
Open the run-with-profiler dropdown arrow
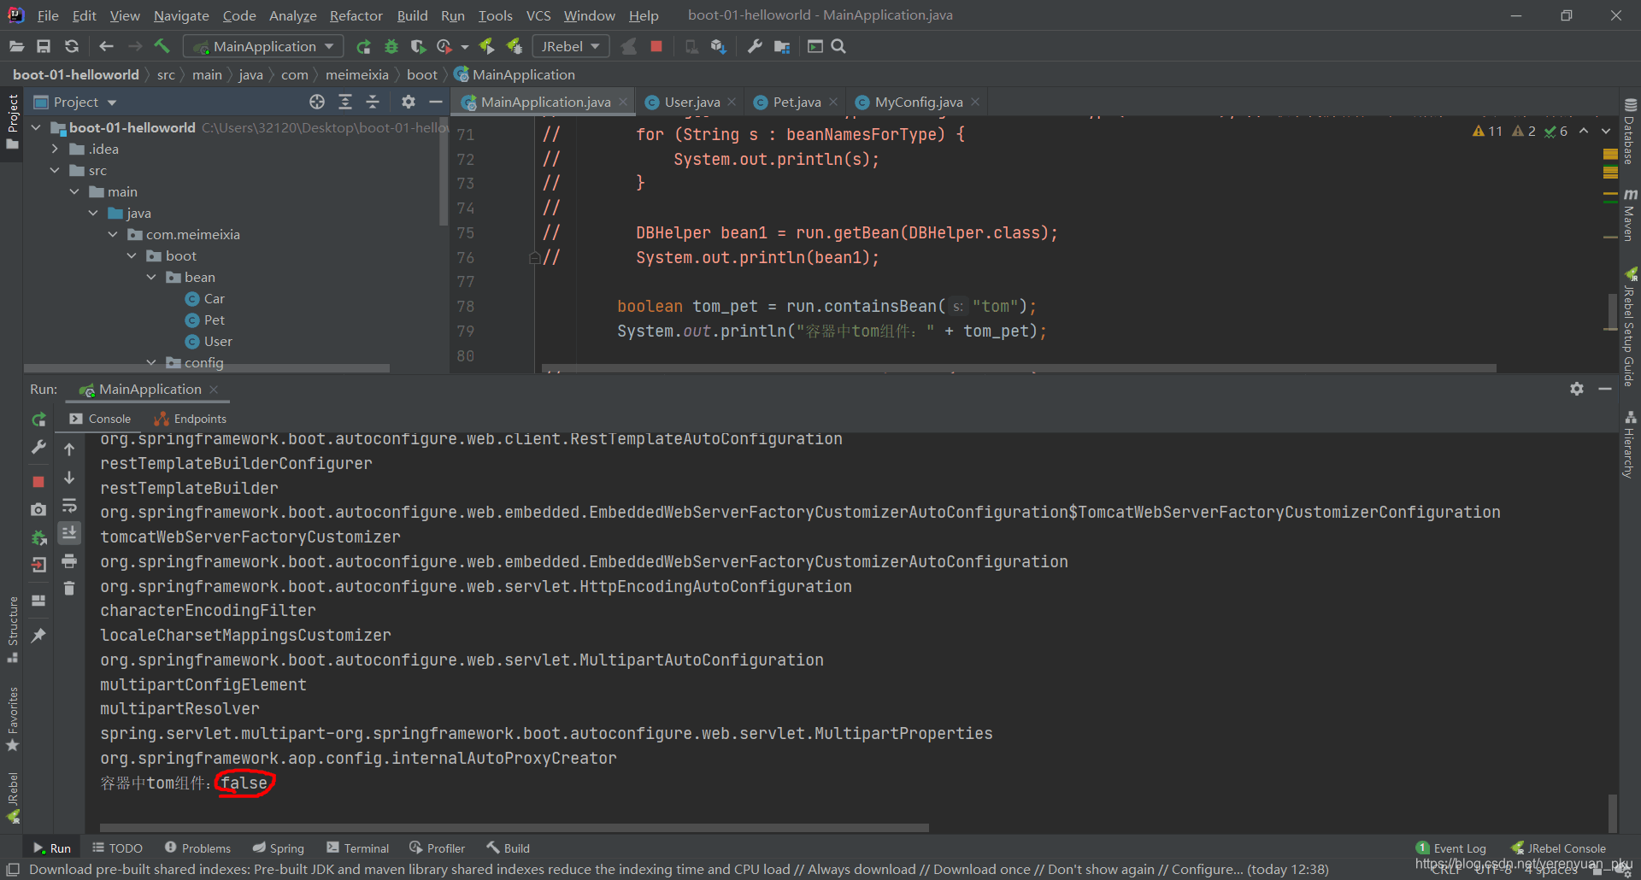(465, 47)
